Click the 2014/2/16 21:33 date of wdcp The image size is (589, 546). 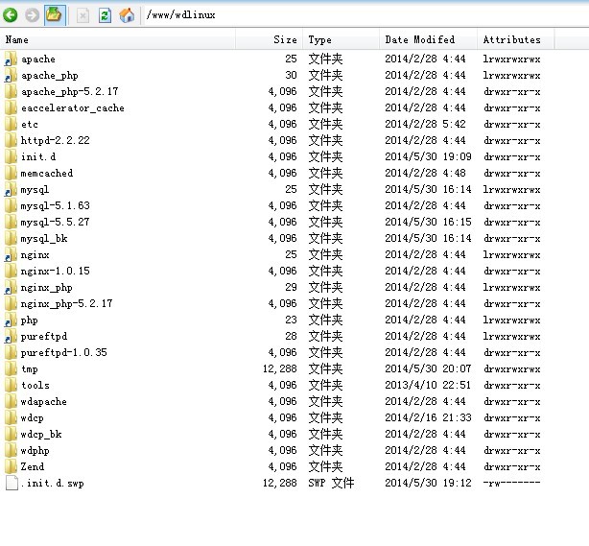428,417
